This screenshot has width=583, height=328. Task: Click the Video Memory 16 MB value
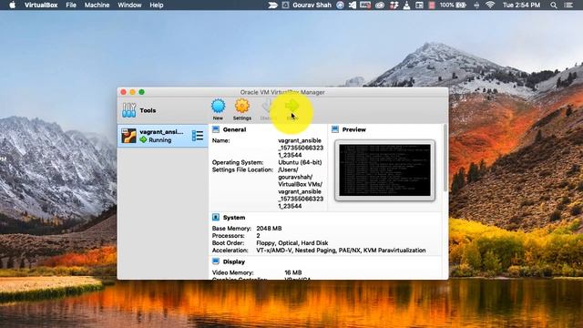293,272
